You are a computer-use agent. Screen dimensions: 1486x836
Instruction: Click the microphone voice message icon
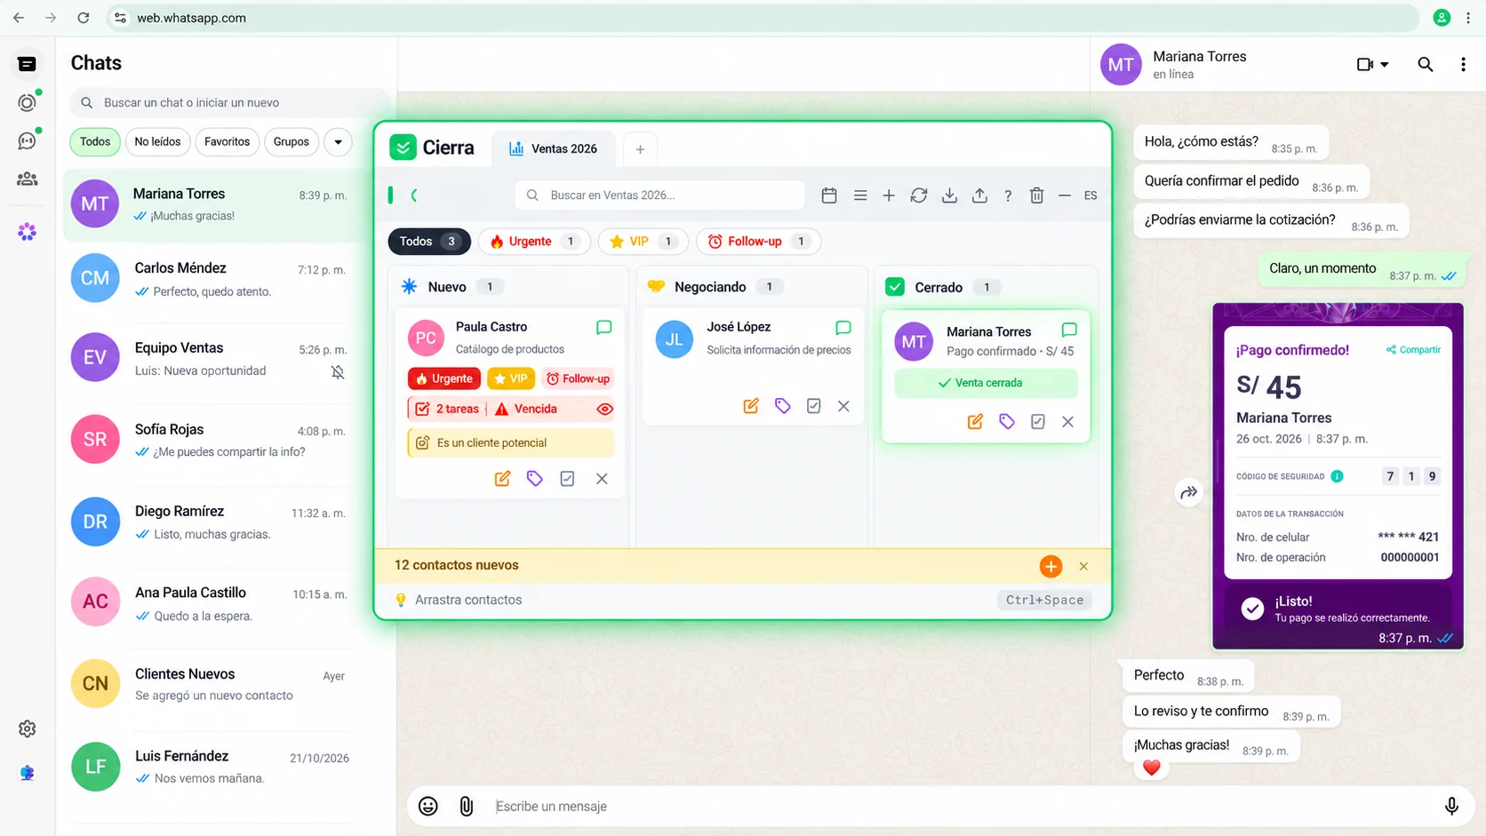[x=1451, y=806]
